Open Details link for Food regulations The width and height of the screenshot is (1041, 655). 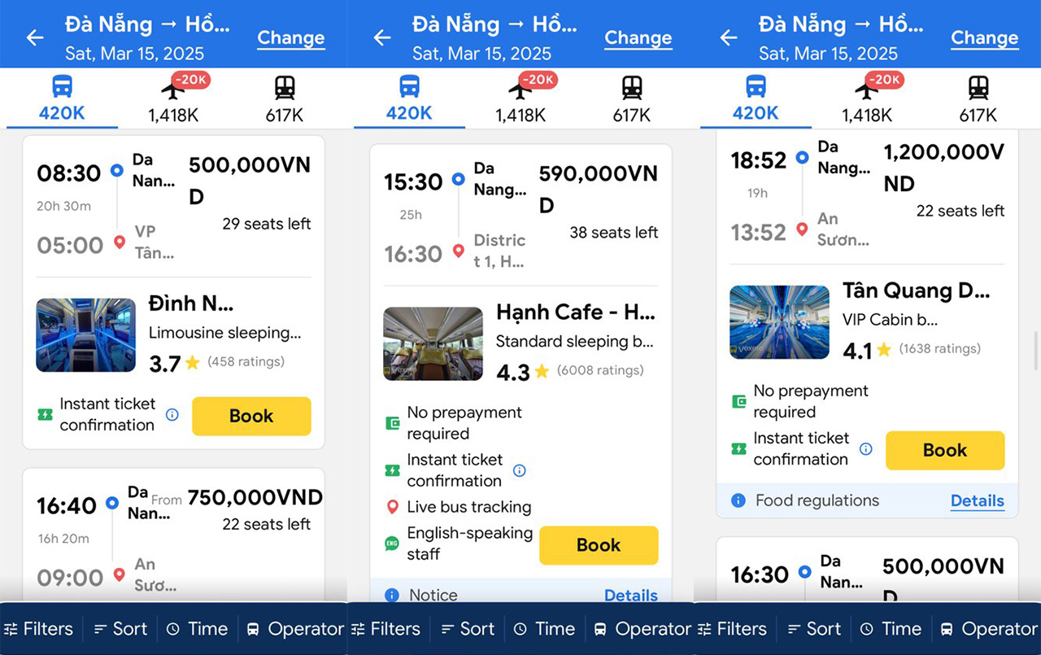pos(978,500)
